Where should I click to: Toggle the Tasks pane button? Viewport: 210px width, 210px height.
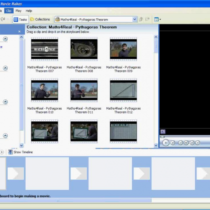tap(21, 19)
